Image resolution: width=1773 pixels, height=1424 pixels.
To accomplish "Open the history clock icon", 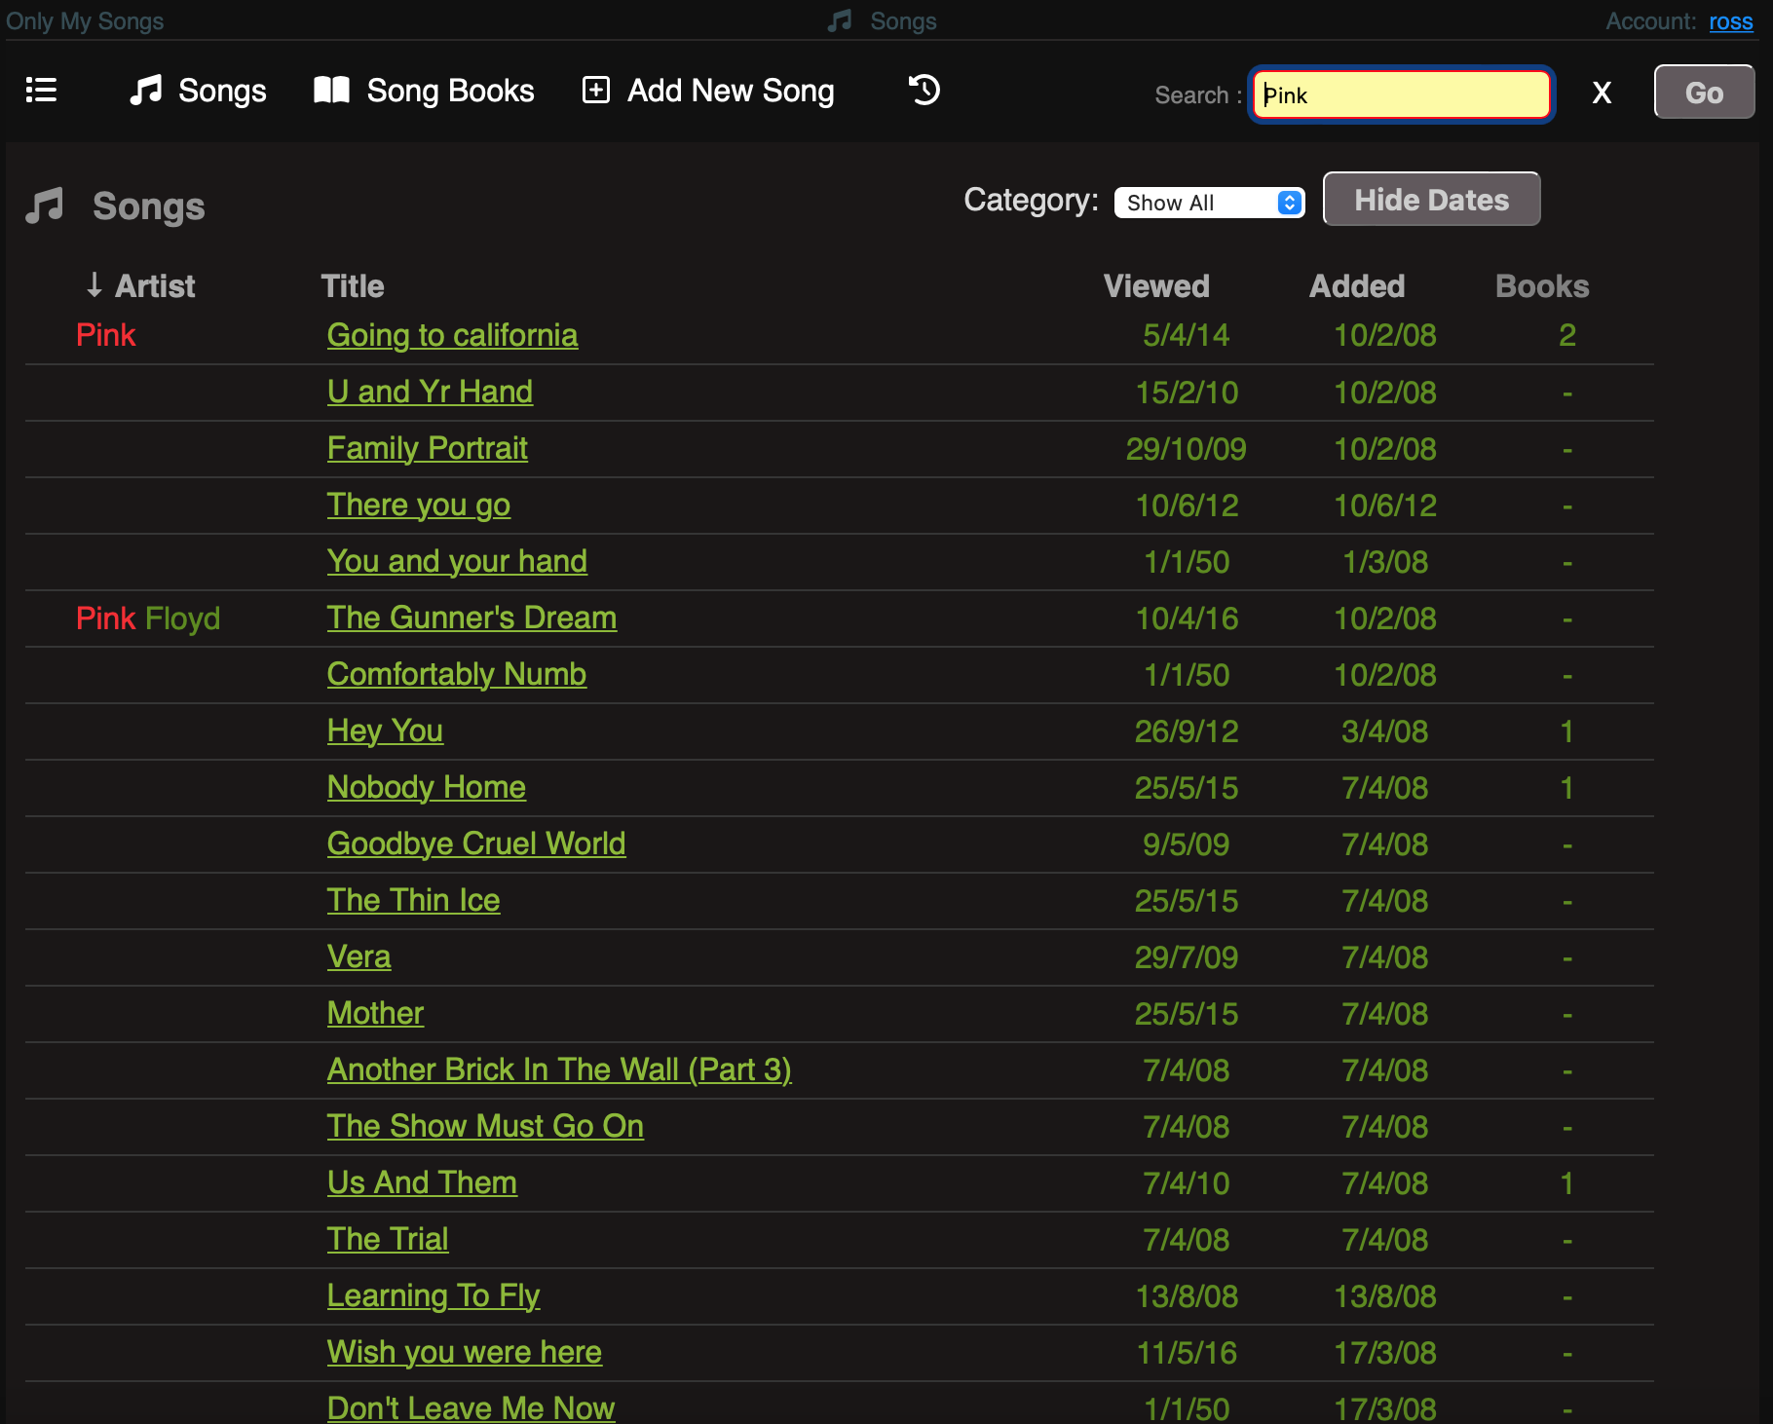I will click(x=924, y=91).
